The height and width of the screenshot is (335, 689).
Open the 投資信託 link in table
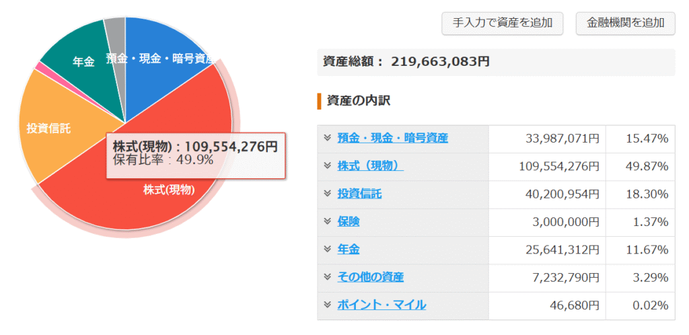[x=359, y=194]
